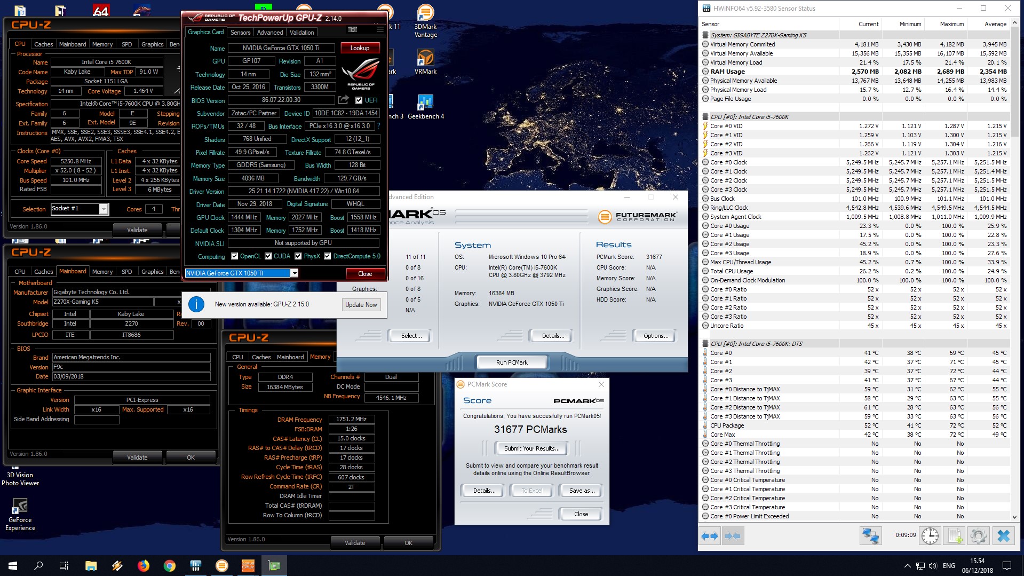Image resolution: width=1024 pixels, height=576 pixels.
Task: Open the Validation tab in GPU-Z
Action: pyautogui.click(x=301, y=33)
